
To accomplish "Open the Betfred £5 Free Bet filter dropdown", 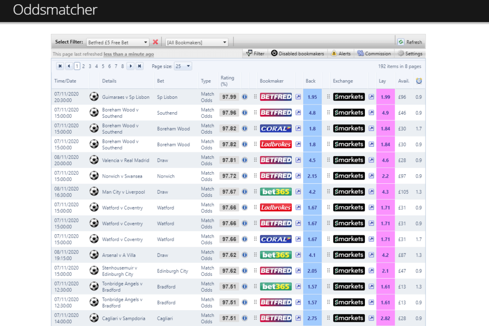I will point(117,42).
